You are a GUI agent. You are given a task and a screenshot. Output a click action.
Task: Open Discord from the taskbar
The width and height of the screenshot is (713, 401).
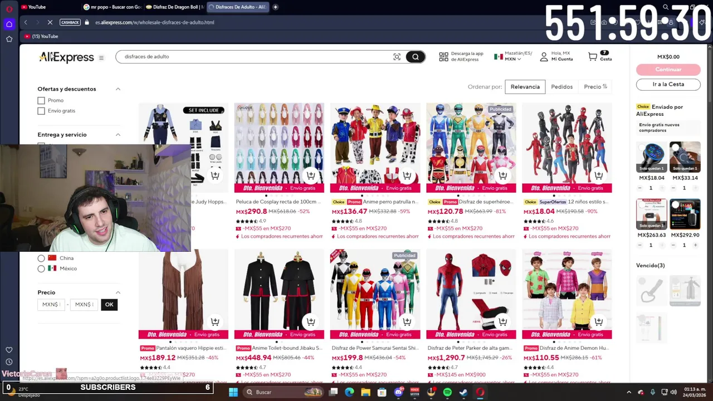point(398,392)
